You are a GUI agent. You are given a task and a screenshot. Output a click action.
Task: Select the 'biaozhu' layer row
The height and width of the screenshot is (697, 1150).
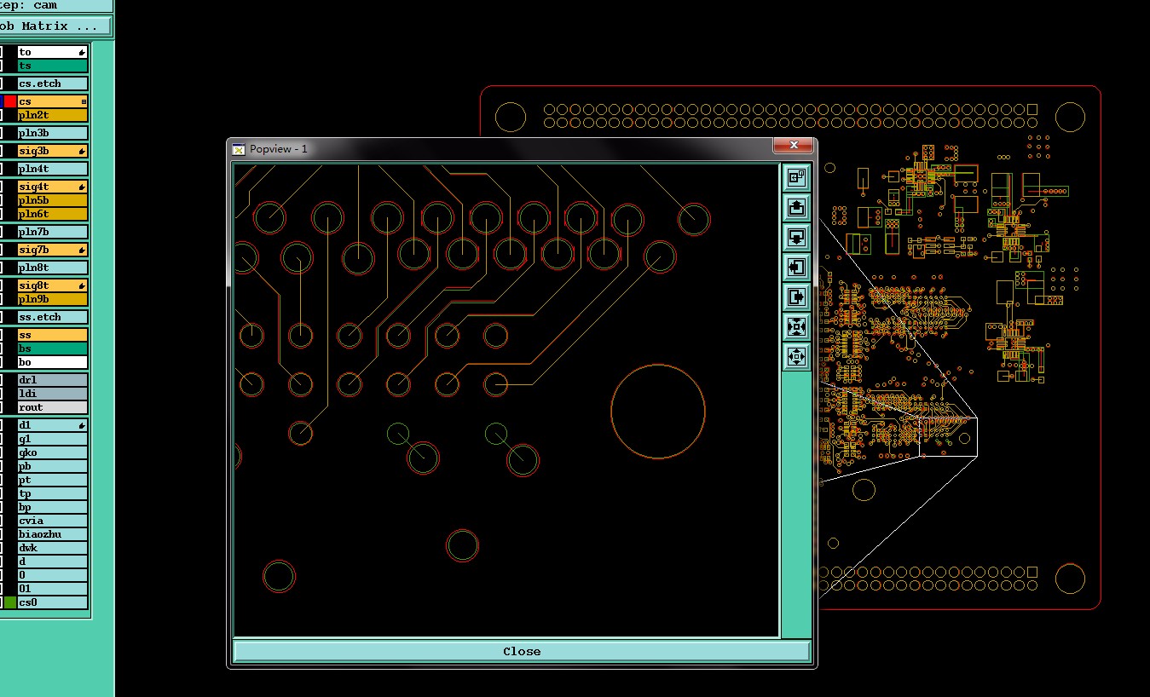[x=53, y=534]
